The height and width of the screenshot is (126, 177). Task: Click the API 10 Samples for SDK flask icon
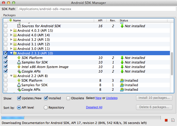point(19,62)
